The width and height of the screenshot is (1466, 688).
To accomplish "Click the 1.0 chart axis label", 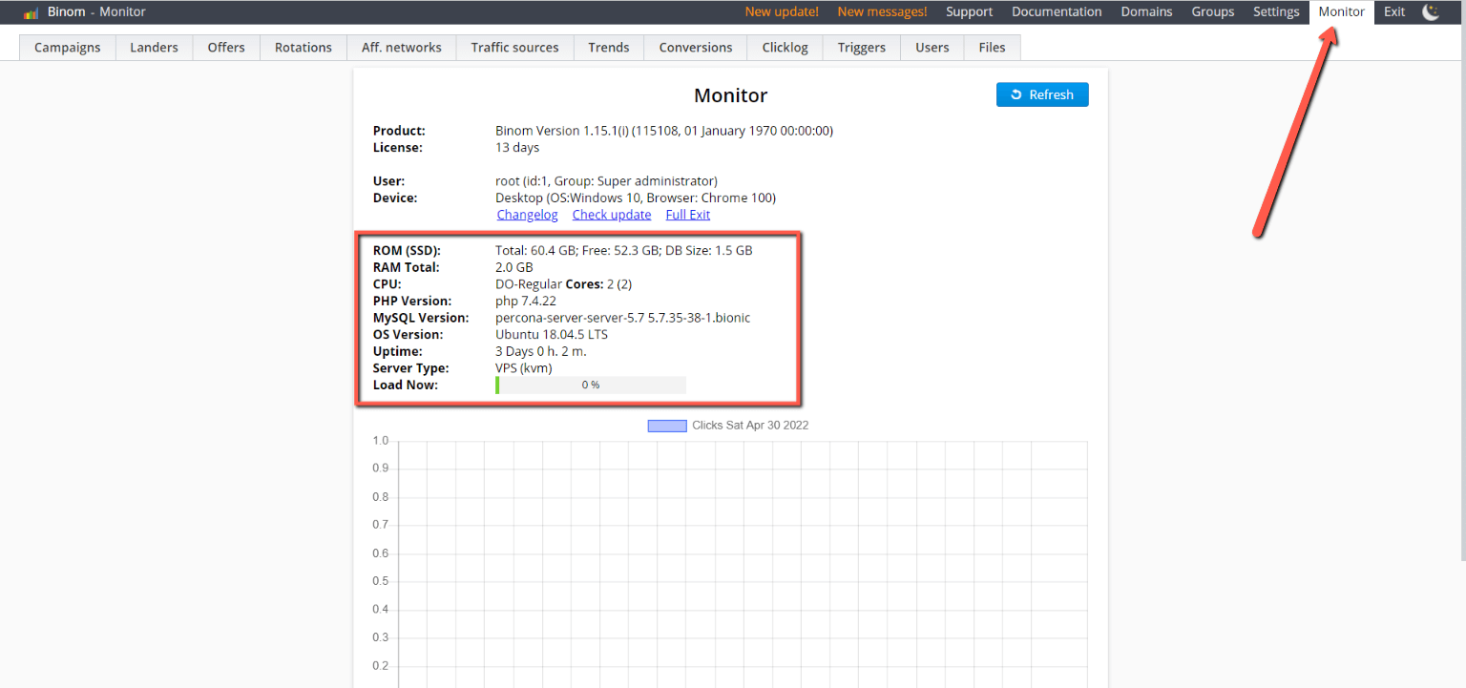I will pyautogui.click(x=381, y=441).
